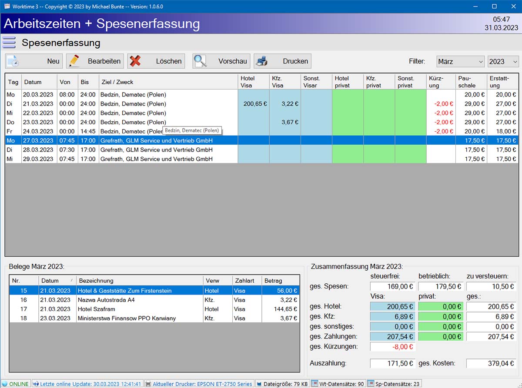Click the Vorschau magnifier icon
This screenshot has width=522, height=388.
pyautogui.click(x=200, y=61)
